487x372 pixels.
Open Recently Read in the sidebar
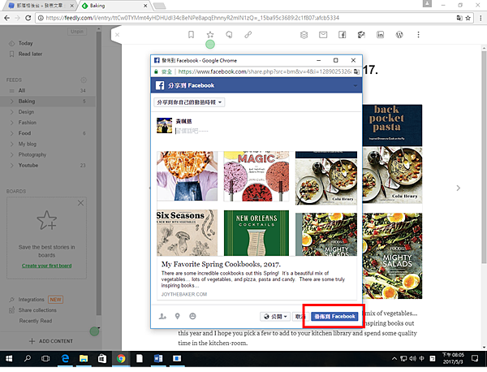click(x=36, y=321)
